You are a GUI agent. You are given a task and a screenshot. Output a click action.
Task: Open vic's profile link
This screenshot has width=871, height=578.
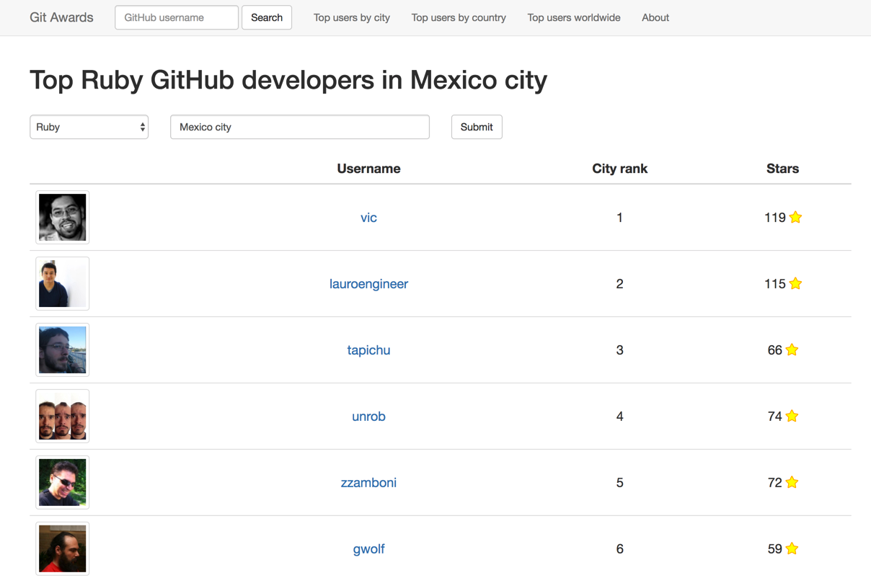tap(368, 217)
